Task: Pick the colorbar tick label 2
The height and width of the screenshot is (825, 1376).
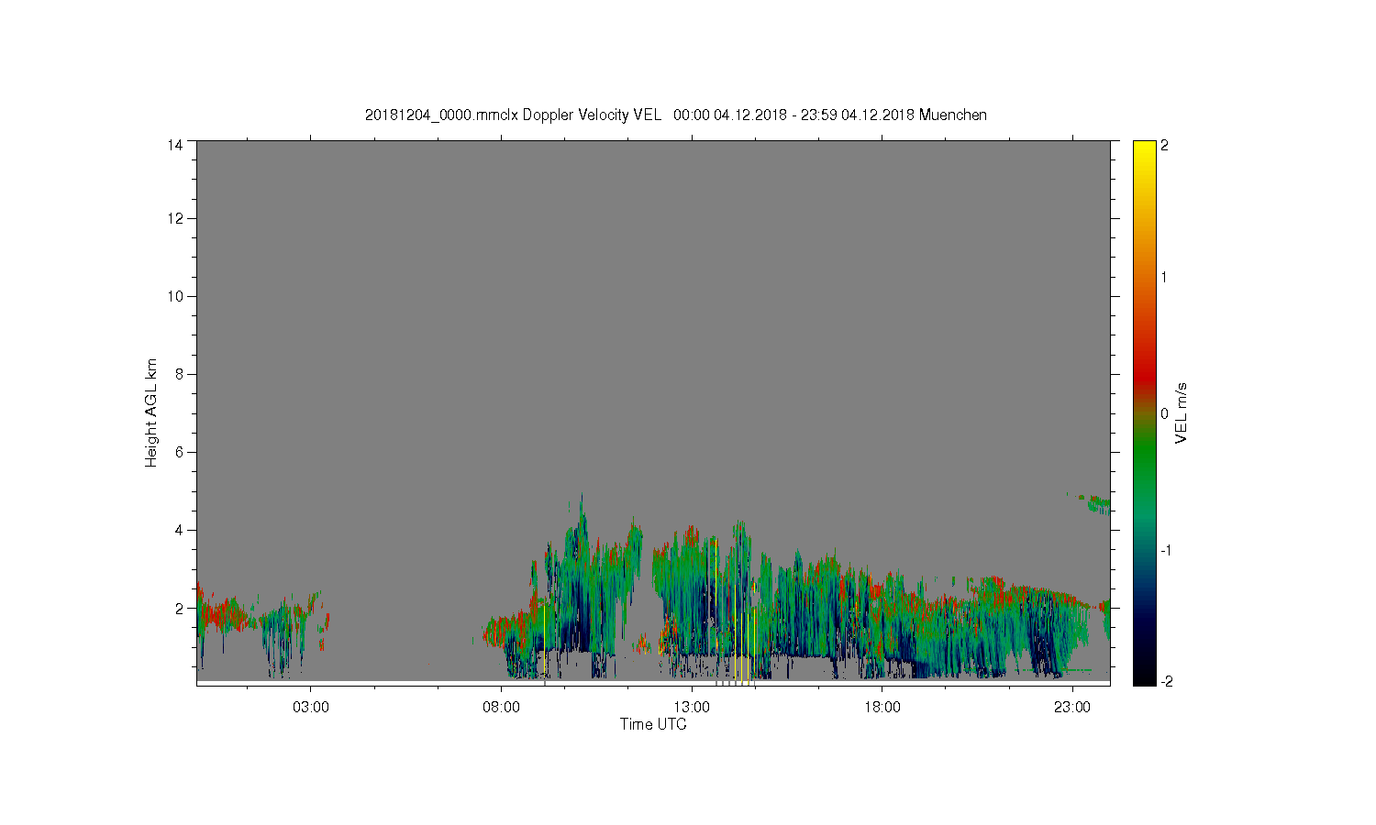Action: pos(1165,146)
